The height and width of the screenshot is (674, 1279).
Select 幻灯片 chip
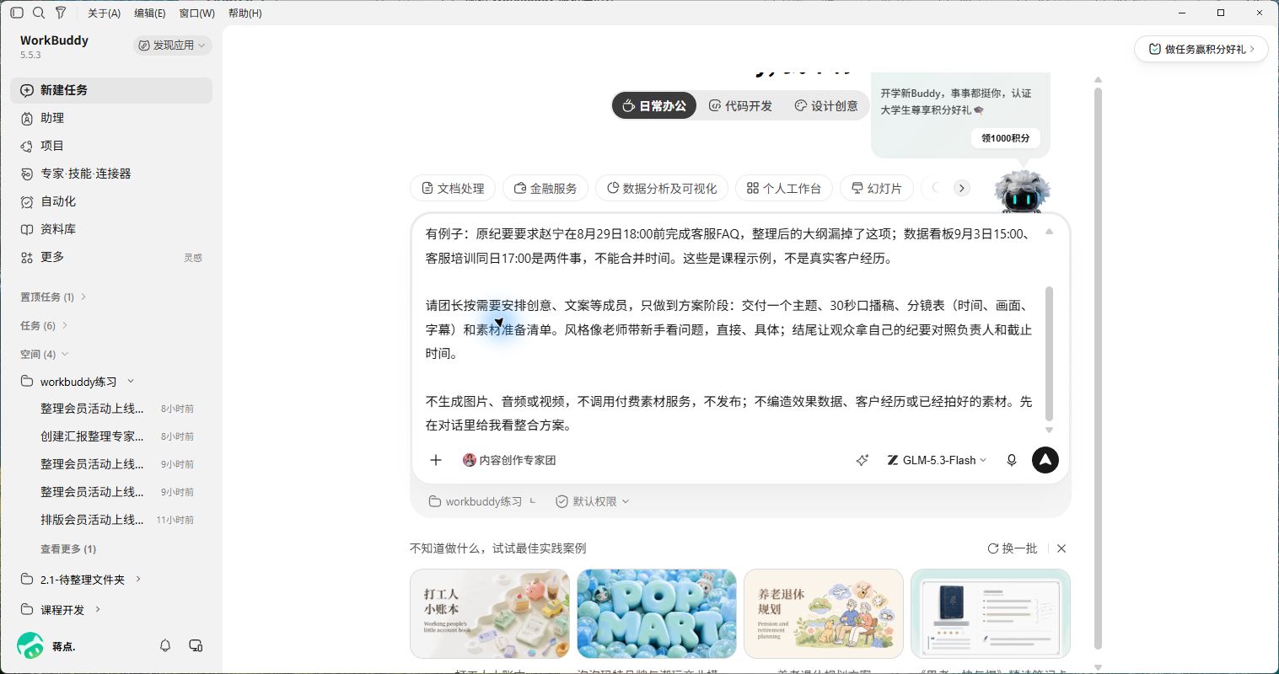click(877, 189)
